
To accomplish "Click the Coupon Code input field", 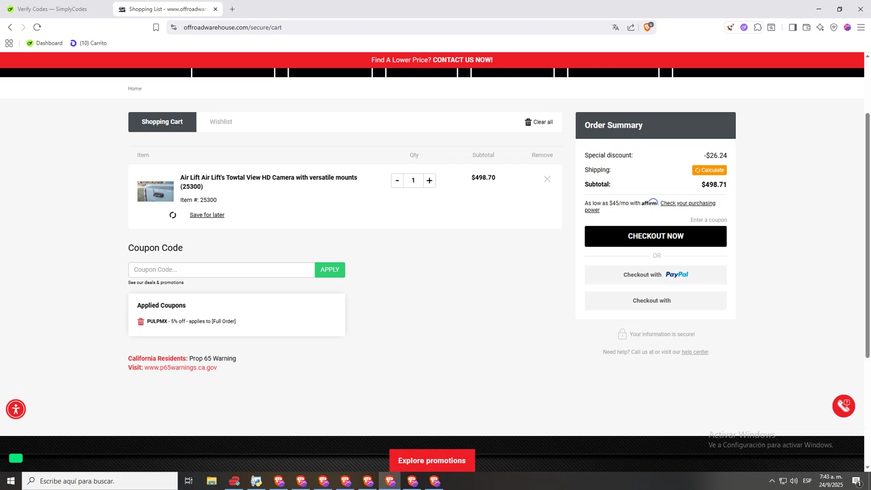I will point(221,269).
